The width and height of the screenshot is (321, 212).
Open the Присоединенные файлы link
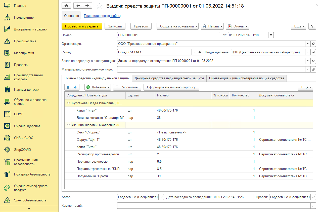(x=102, y=16)
